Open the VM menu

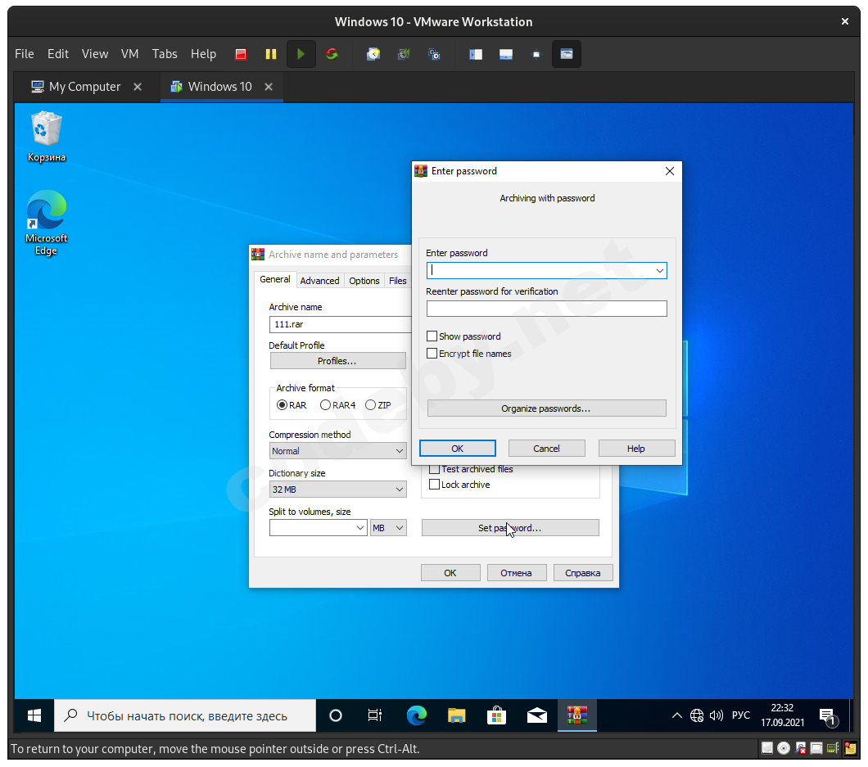coord(129,54)
